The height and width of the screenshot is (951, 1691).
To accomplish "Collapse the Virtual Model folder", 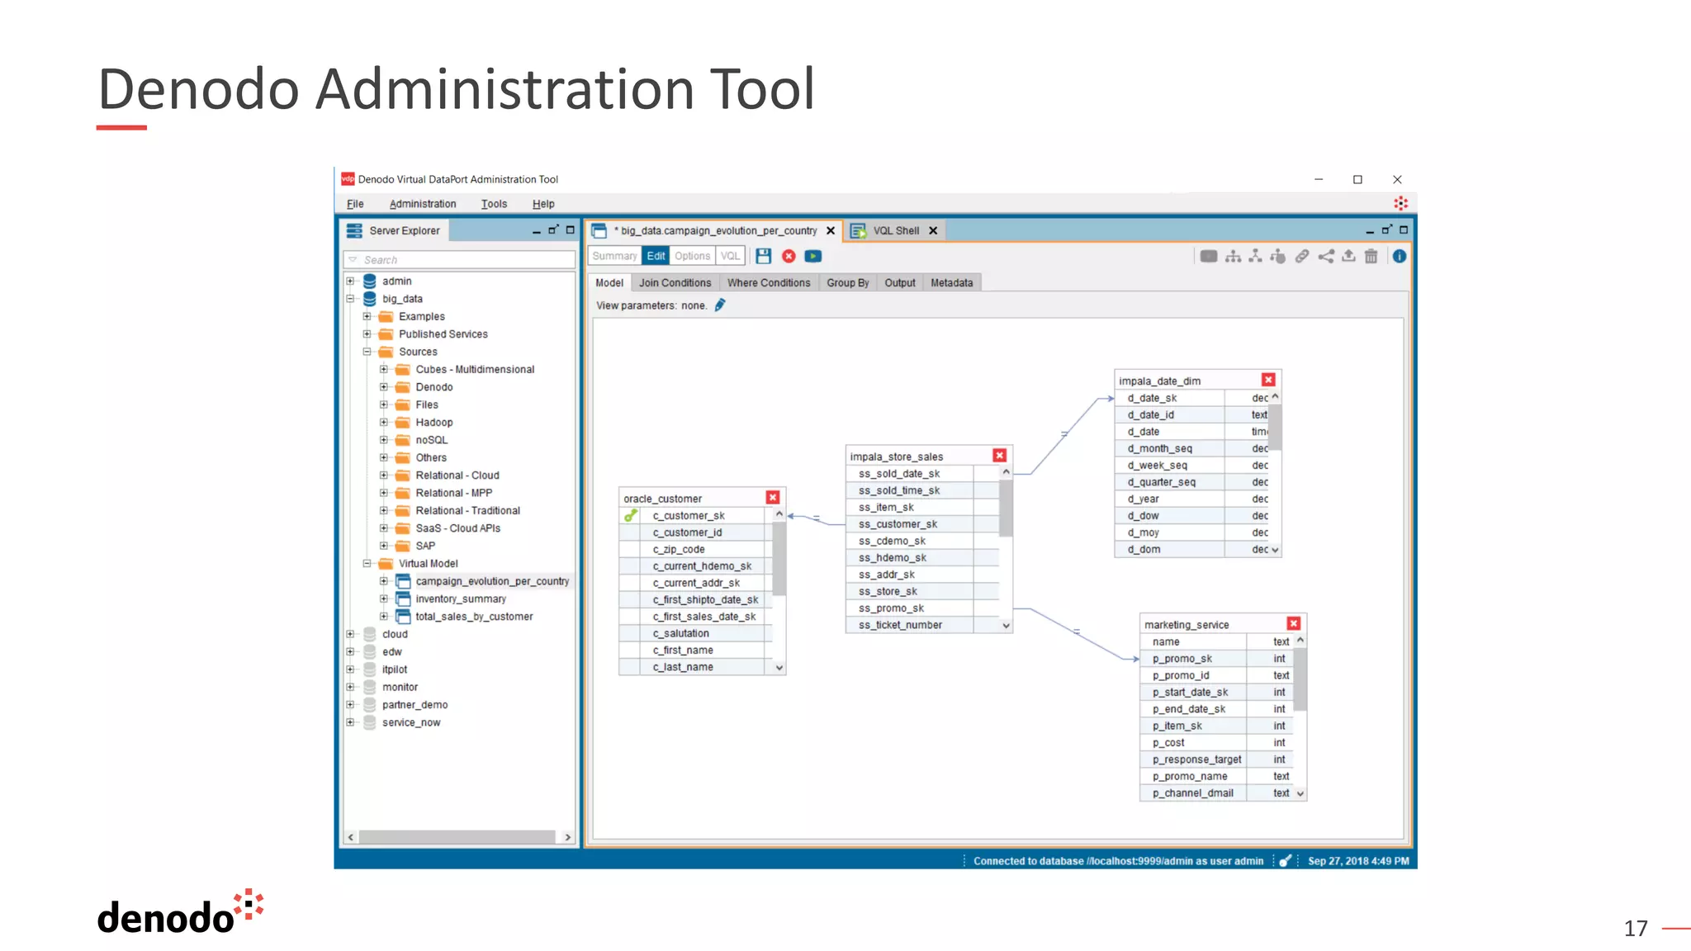I will 367,564.
